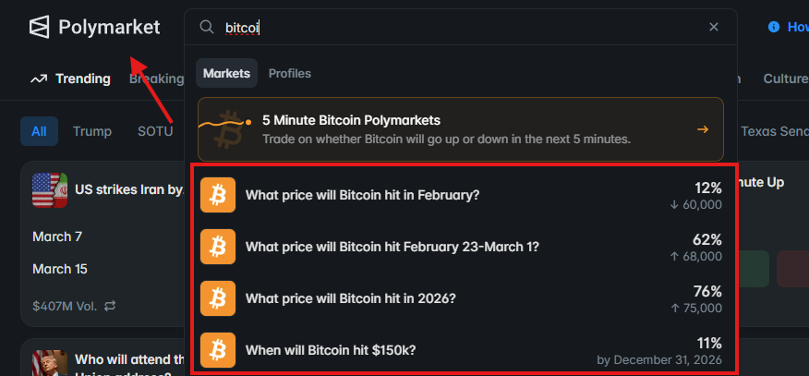Image resolution: width=809 pixels, height=376 pixels.
Task: Click Bitcoin icon beside the $150k market
Action: pyautogui.click(x=218, y=350)
